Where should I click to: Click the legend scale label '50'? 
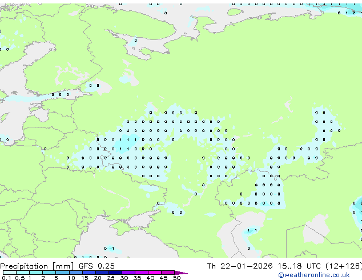(x=176, y=278)
